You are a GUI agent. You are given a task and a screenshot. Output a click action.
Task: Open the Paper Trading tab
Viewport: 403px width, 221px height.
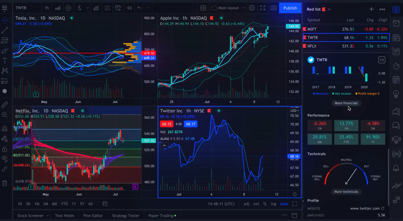160,215
